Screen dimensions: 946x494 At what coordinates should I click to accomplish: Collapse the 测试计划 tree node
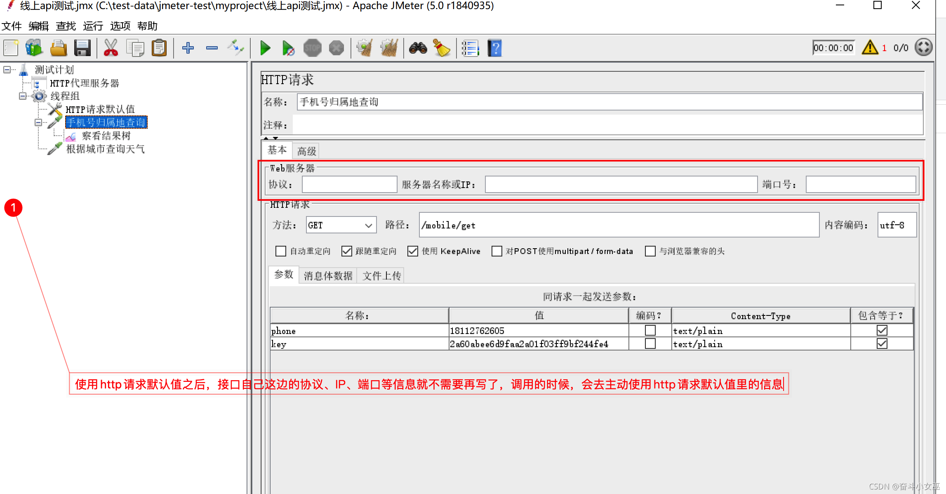(7, 70)
